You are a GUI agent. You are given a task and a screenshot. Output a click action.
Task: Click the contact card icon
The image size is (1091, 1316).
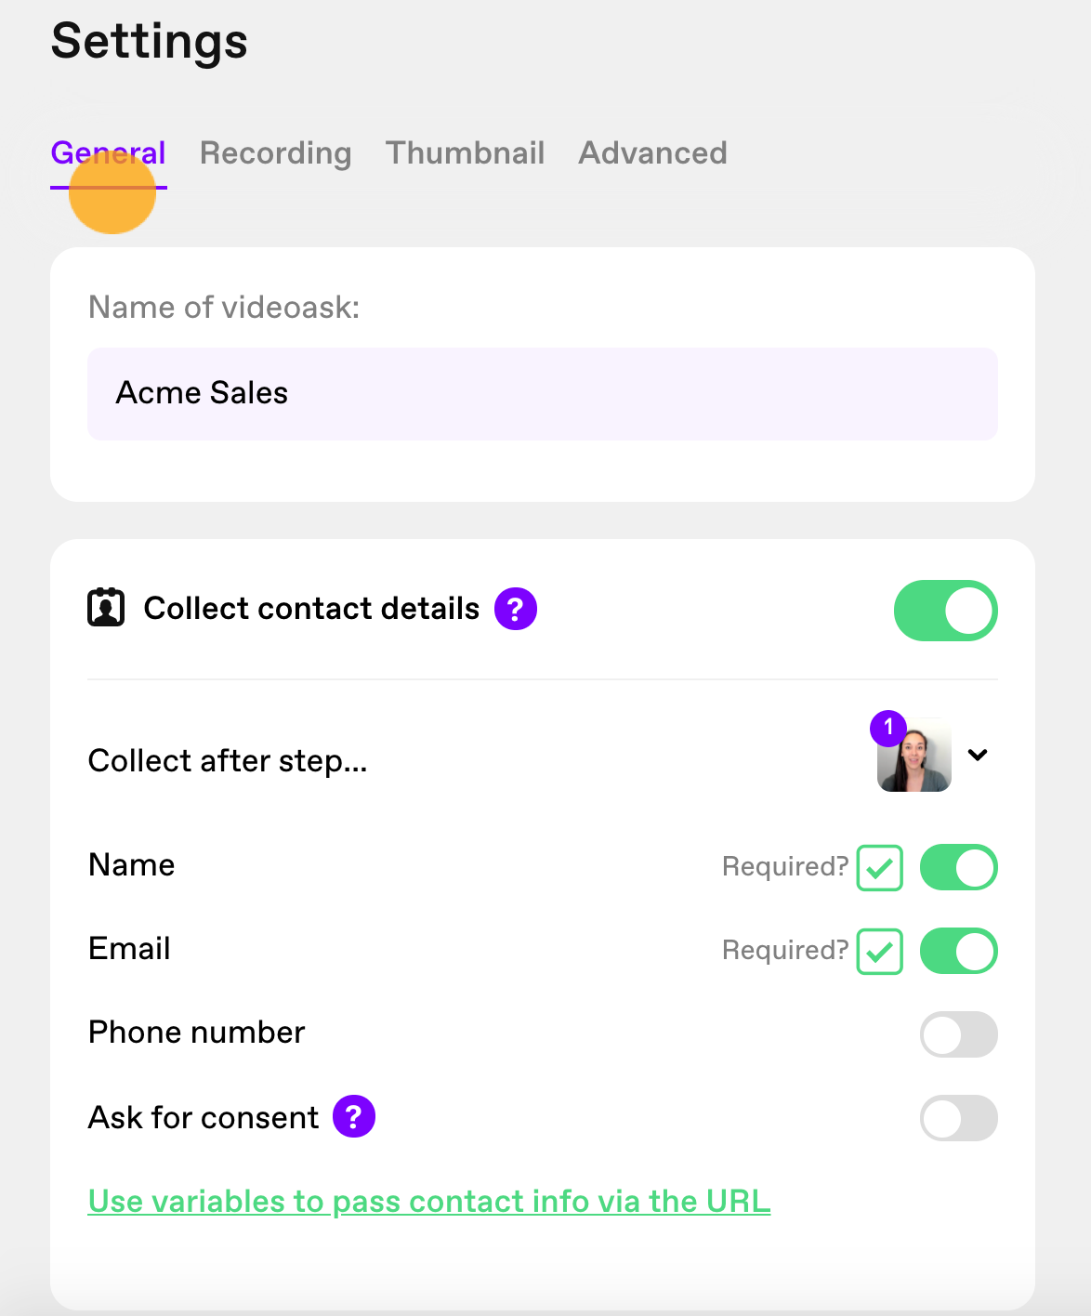pyautogui.click(x=106, y=608)
